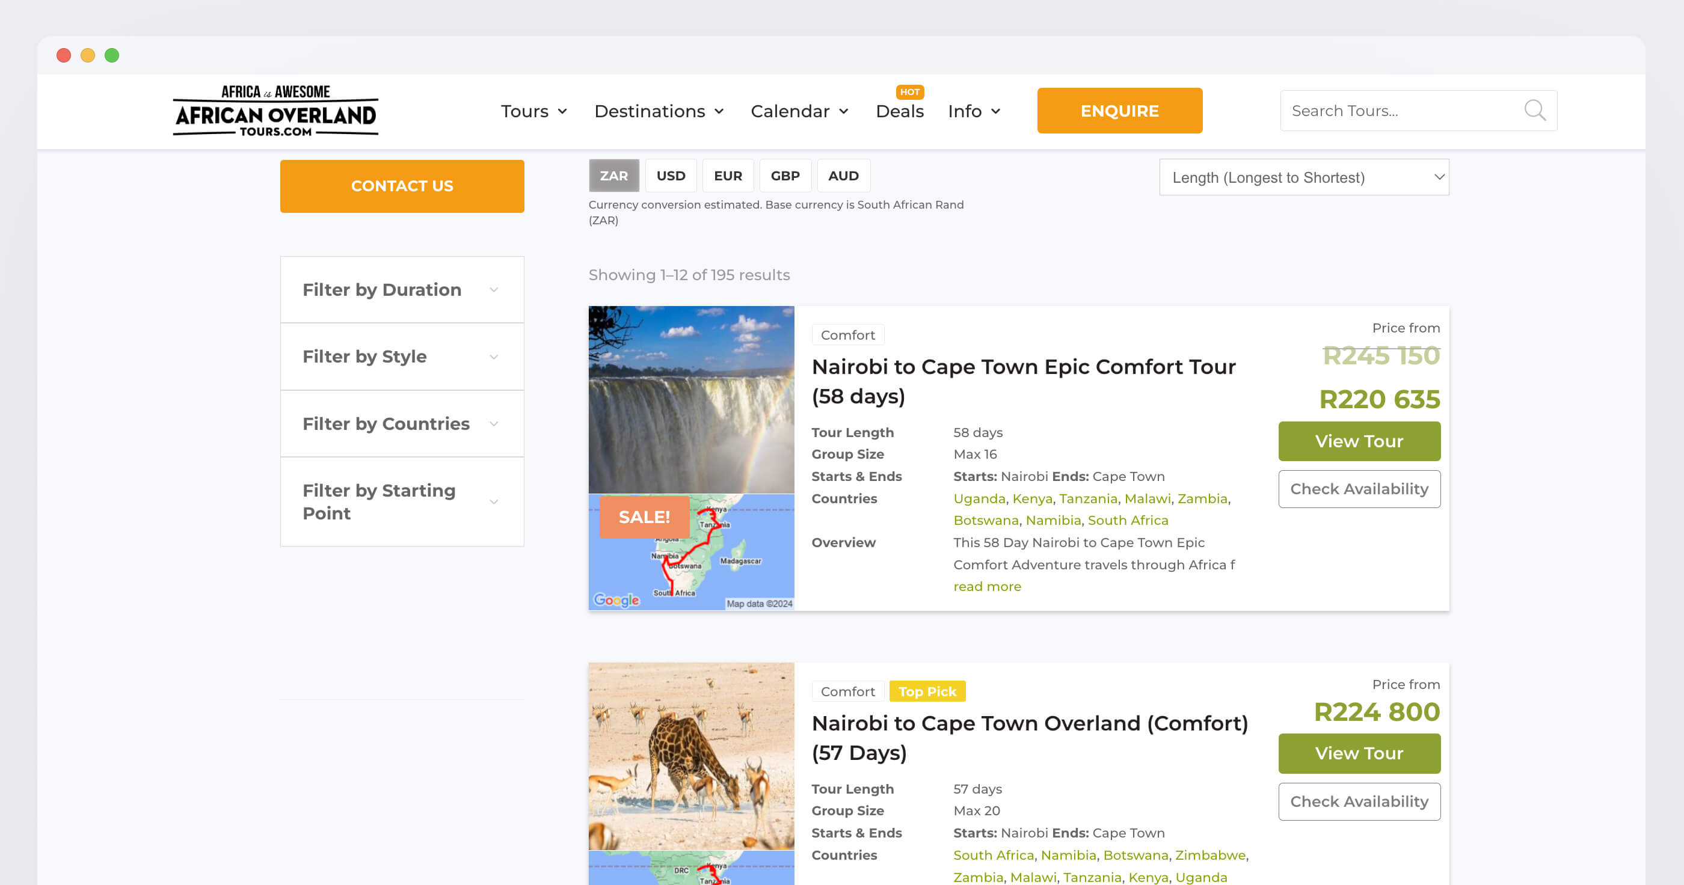Click Comfort tag on the 57 Days tour
This screenshot has width=1684, height=885.
tap(847, 691)
